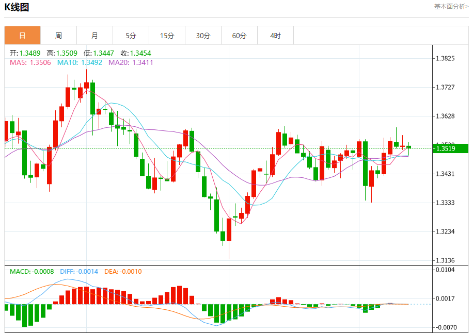The image size is (473, 333).
Task: Click the current price tag 1.3519
Action: pyautogui.click(x=451, y=148)
